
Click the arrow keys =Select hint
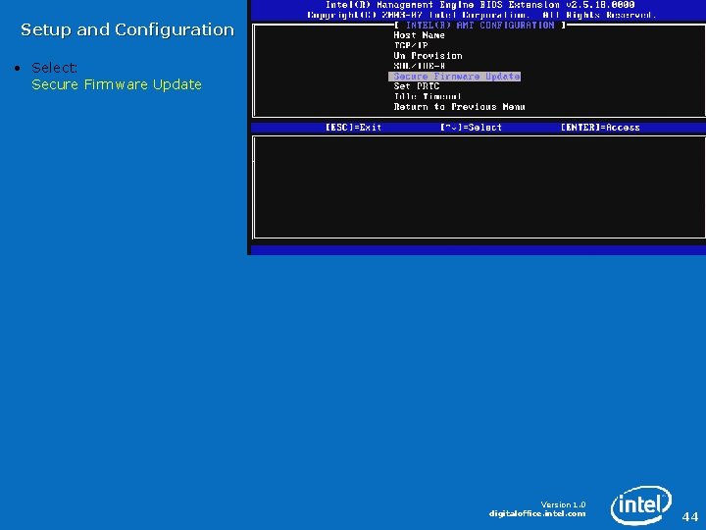click(471, 128)
